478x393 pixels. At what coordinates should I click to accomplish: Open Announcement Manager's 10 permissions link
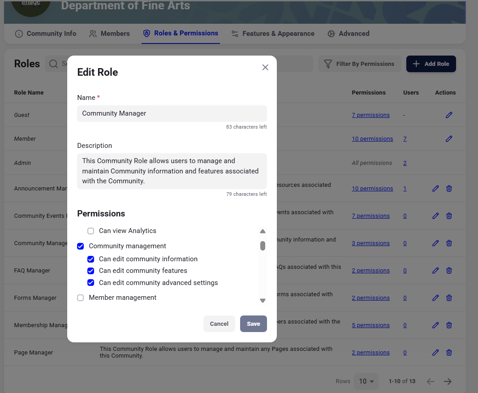pos(373,188)
